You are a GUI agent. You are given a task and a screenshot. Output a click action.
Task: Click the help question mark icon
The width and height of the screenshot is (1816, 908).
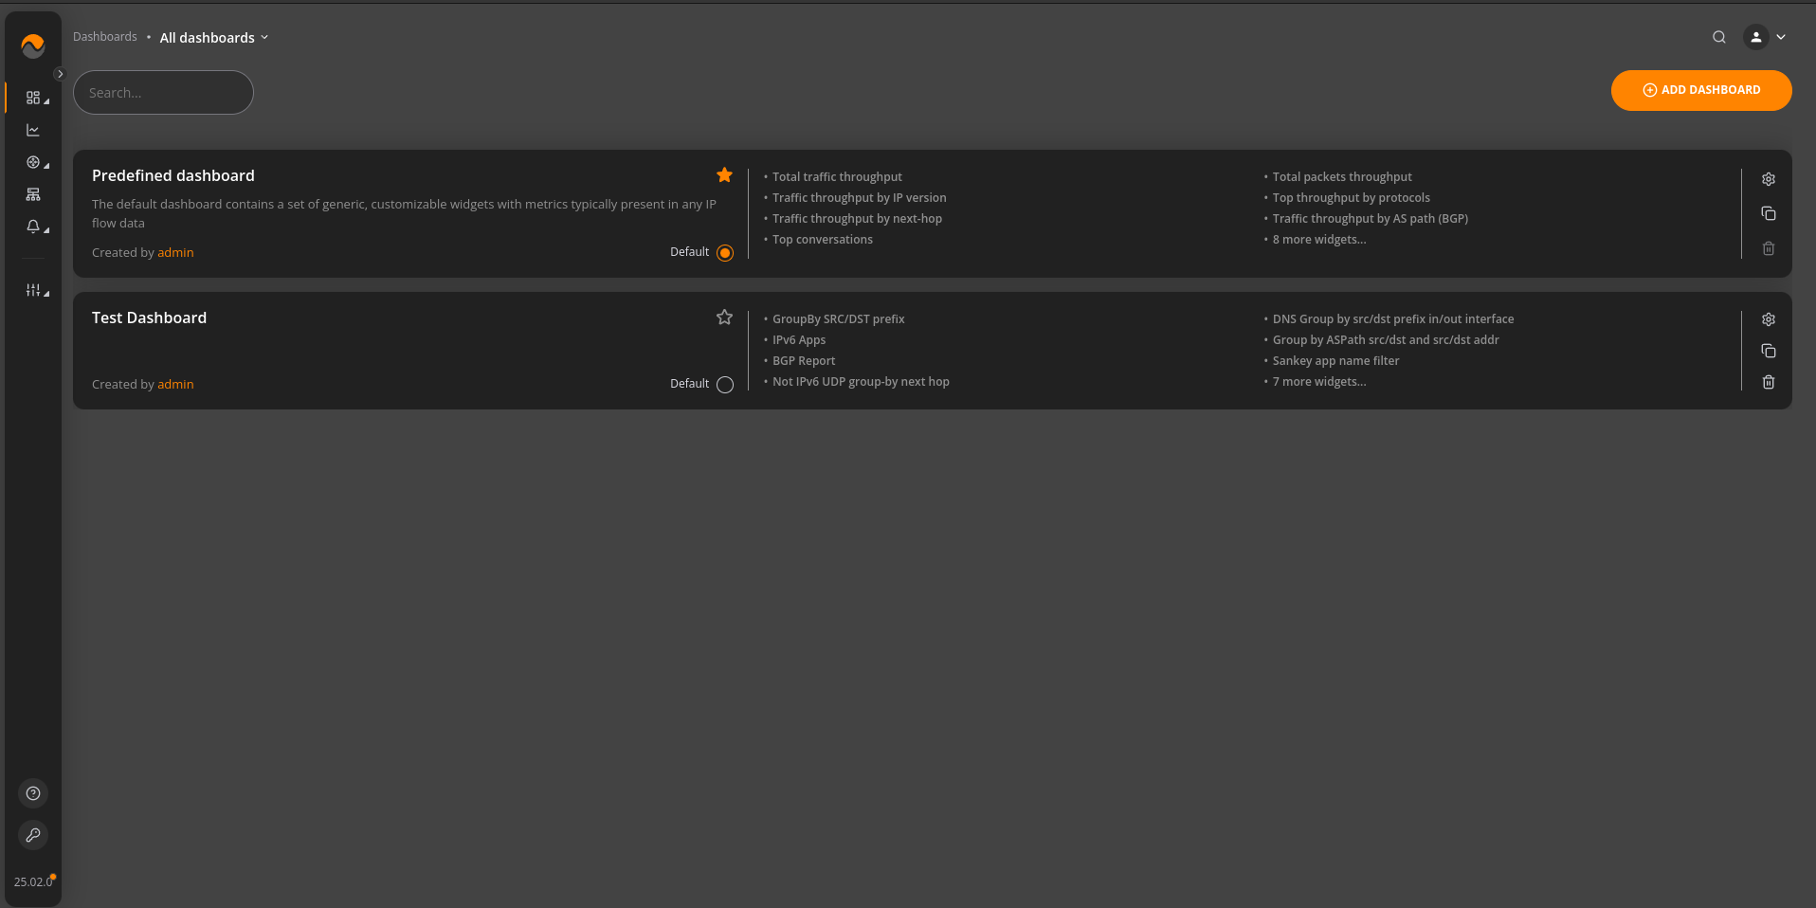click(x=33, y=793)
